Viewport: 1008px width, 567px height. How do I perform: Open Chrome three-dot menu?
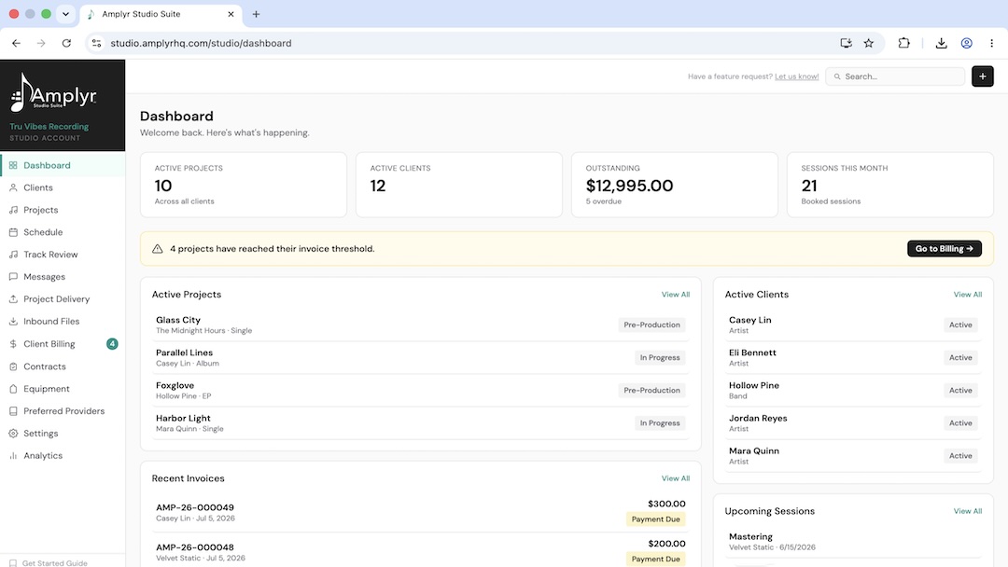pyautogui.click(x=991, y=43)
